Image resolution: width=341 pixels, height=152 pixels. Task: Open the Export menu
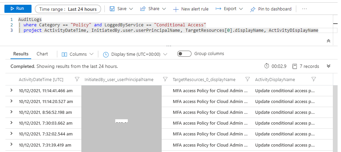[229, 9]
